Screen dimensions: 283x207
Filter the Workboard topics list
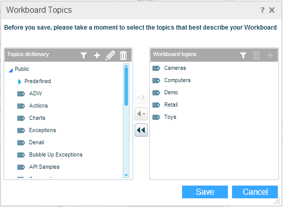pyautogui.click(x=243, y=55)
